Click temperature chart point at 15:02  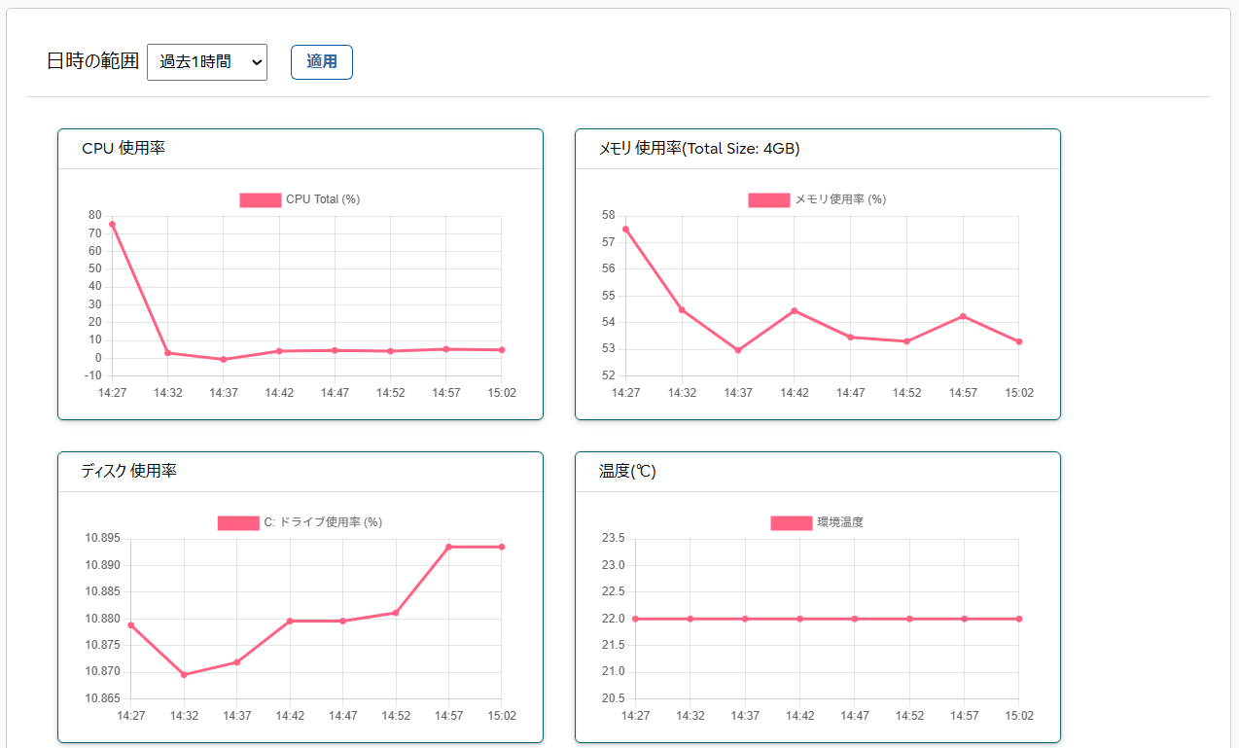[1018, 619]
